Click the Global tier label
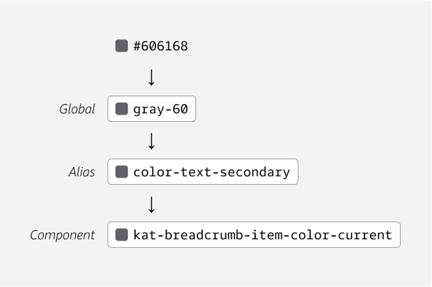Image resolution: width=432 pixels, height=287 pixels. [77, 109]
